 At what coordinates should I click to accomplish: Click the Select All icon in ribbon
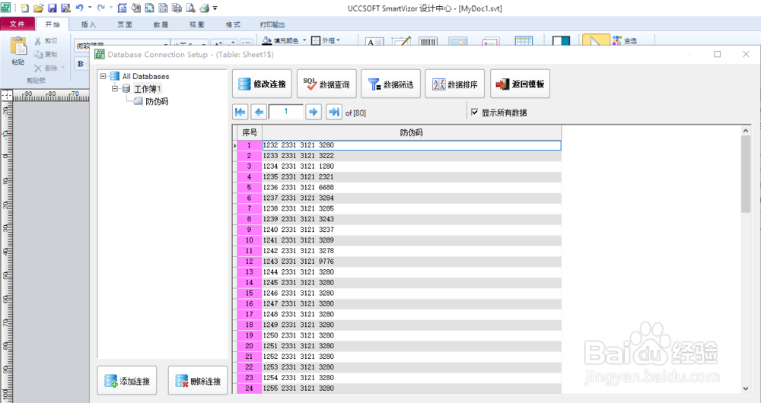(617, 41)
